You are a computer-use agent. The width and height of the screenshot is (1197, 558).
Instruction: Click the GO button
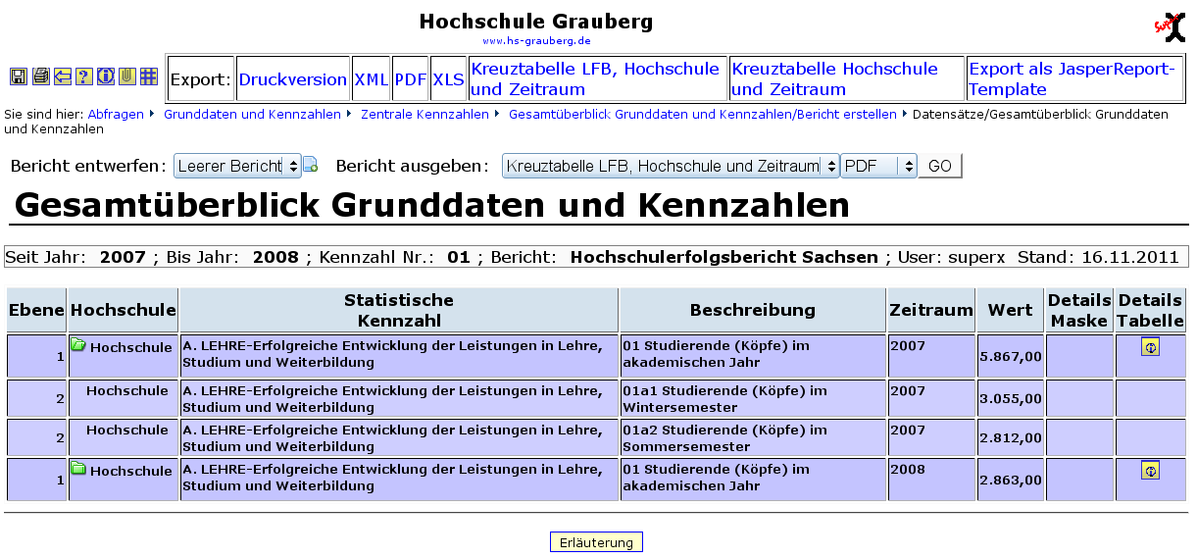coord(940,166)
